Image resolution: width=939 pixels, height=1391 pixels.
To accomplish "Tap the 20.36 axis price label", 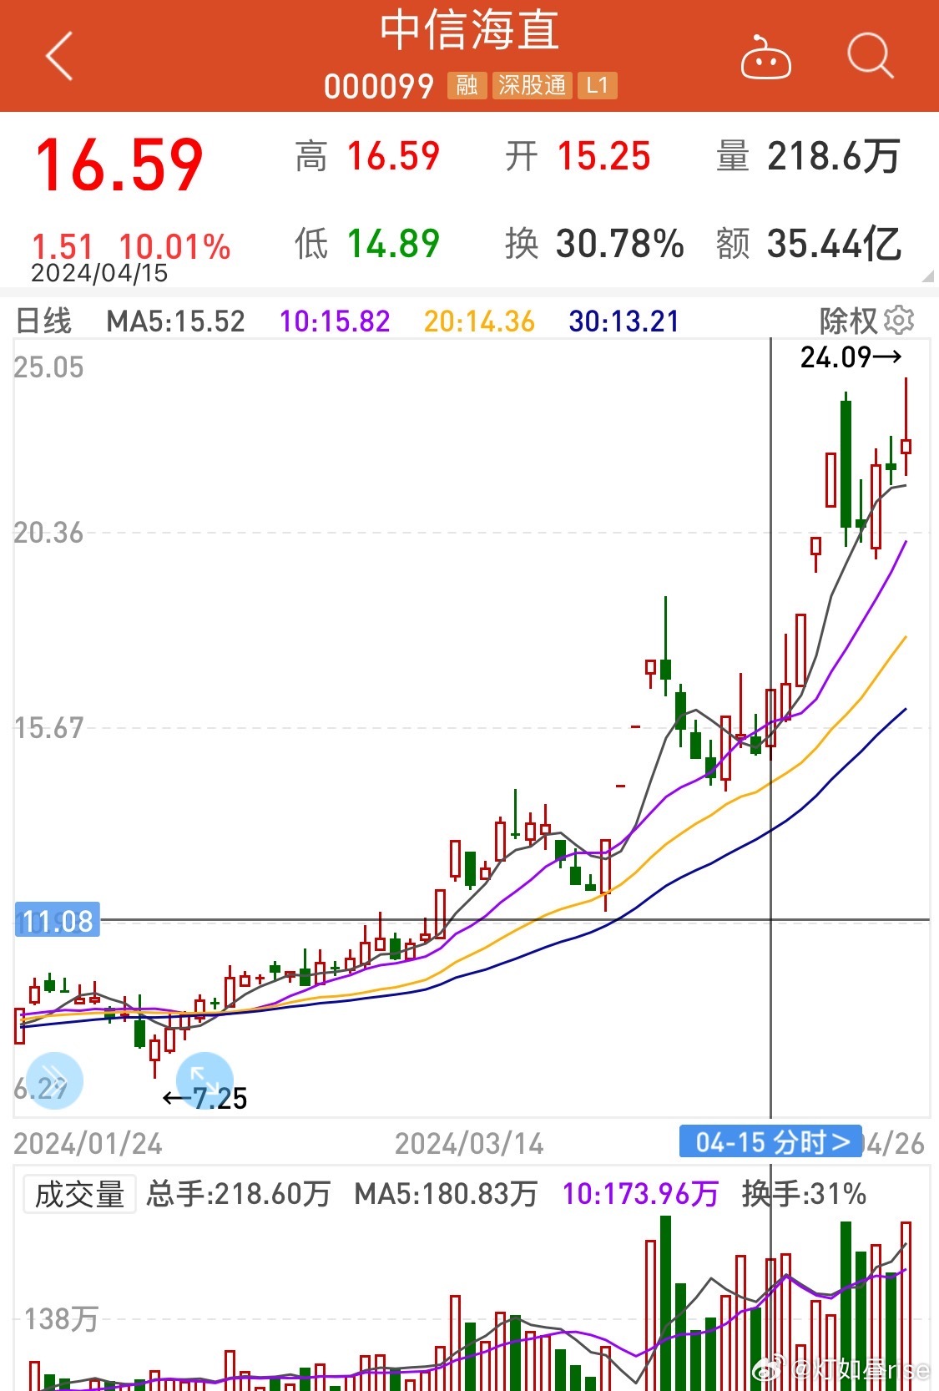I will tap(48, 533).
